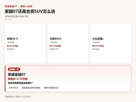Click the subtitle 增程配新配置合资保可靠
The image size is (136, 102).
tap(16, 16)
